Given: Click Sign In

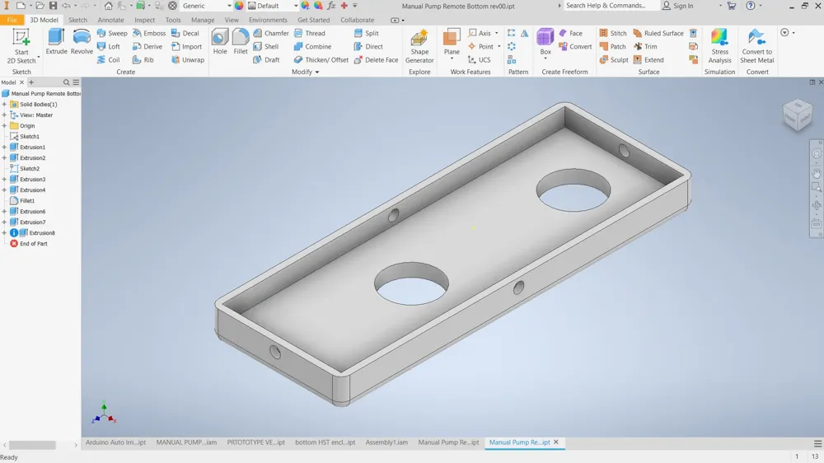Looking at the screenshot, I should click(678, 6).
